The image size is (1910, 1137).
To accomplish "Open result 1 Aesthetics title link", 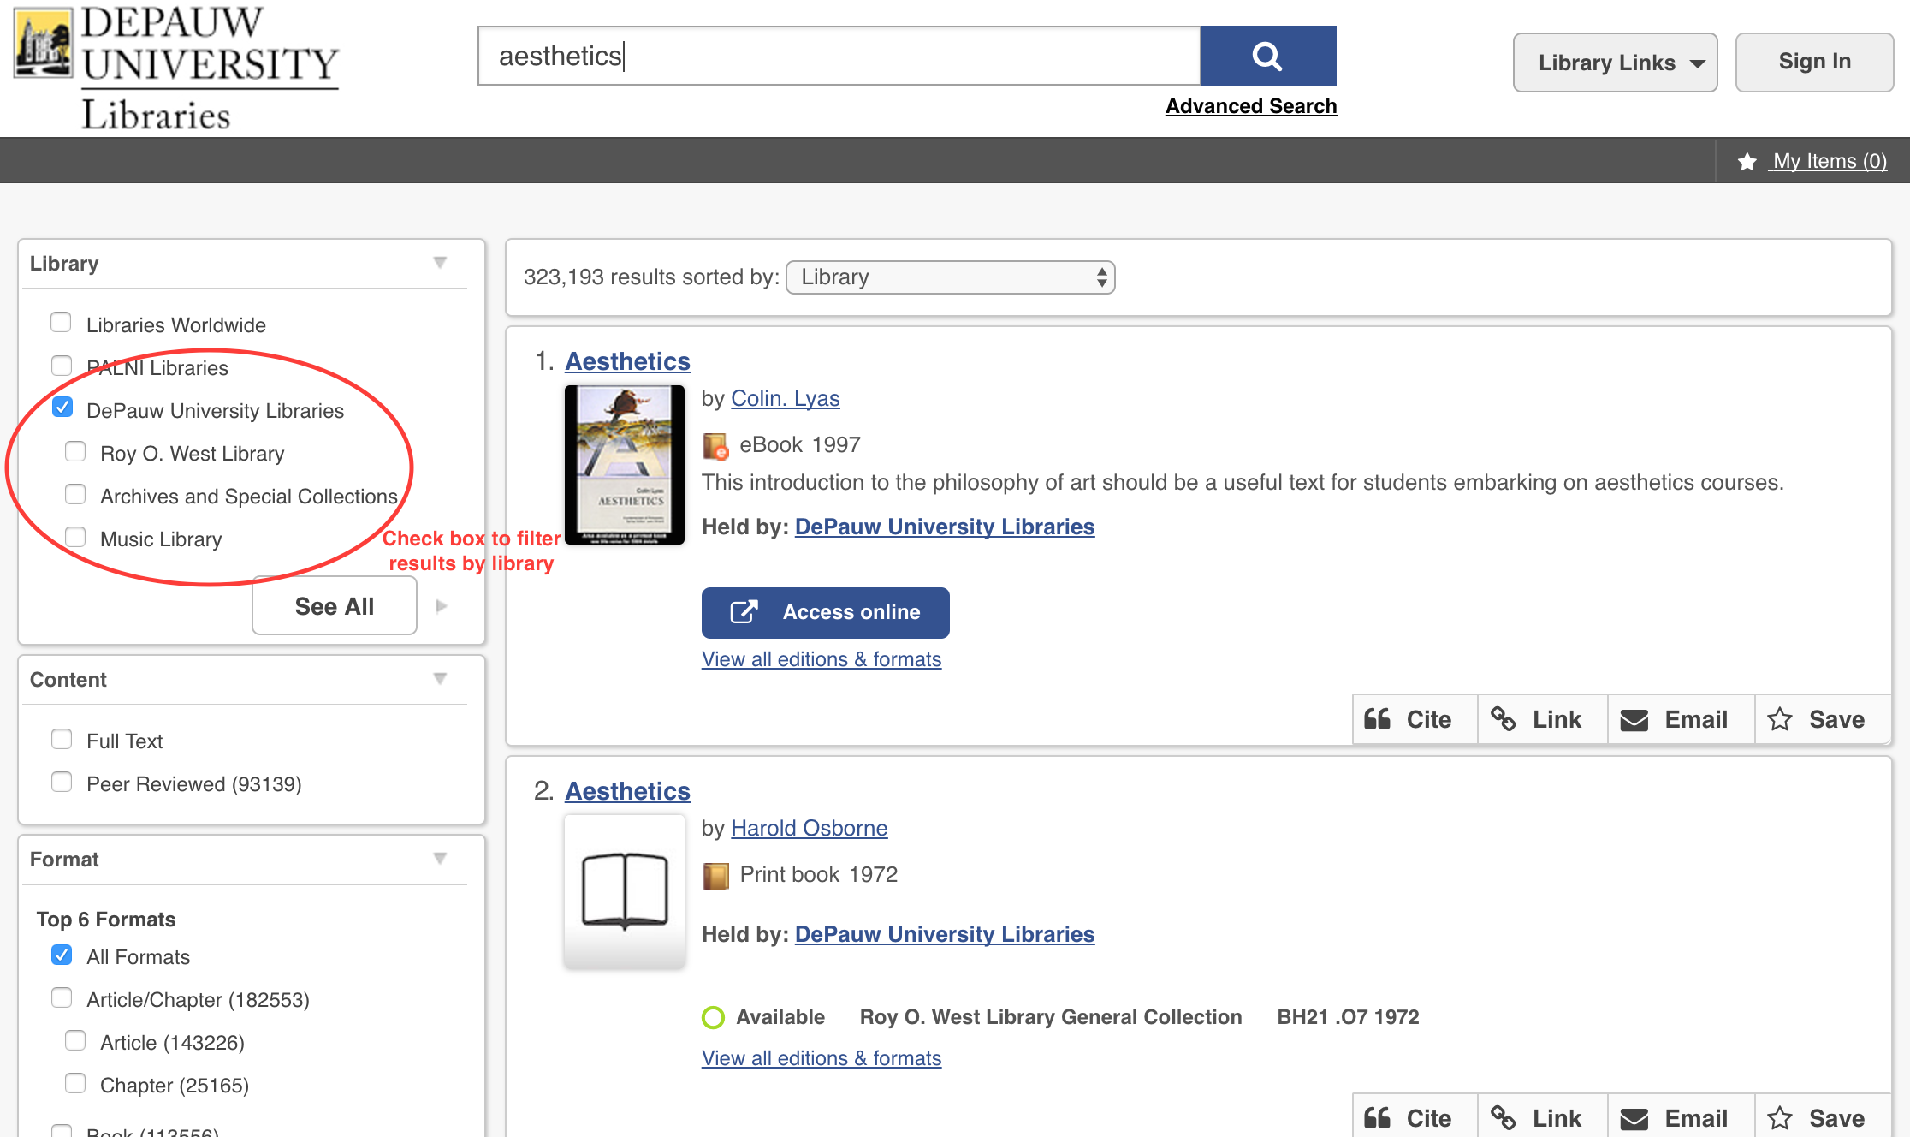I will click(x=627, y=361).
